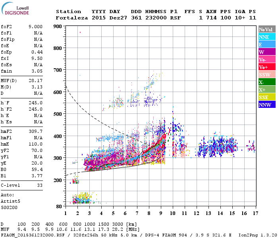
Task: Click the yE value 20.0
Action: (37, 163)
